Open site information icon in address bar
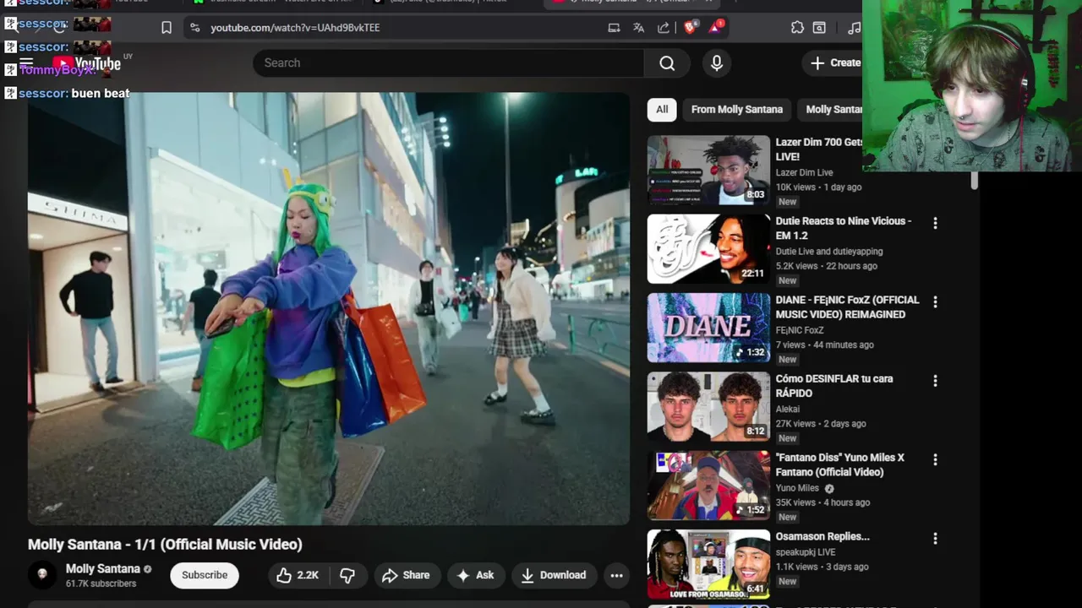The height and width of the screenshot is (608, 1082). [x=195, y=28]
